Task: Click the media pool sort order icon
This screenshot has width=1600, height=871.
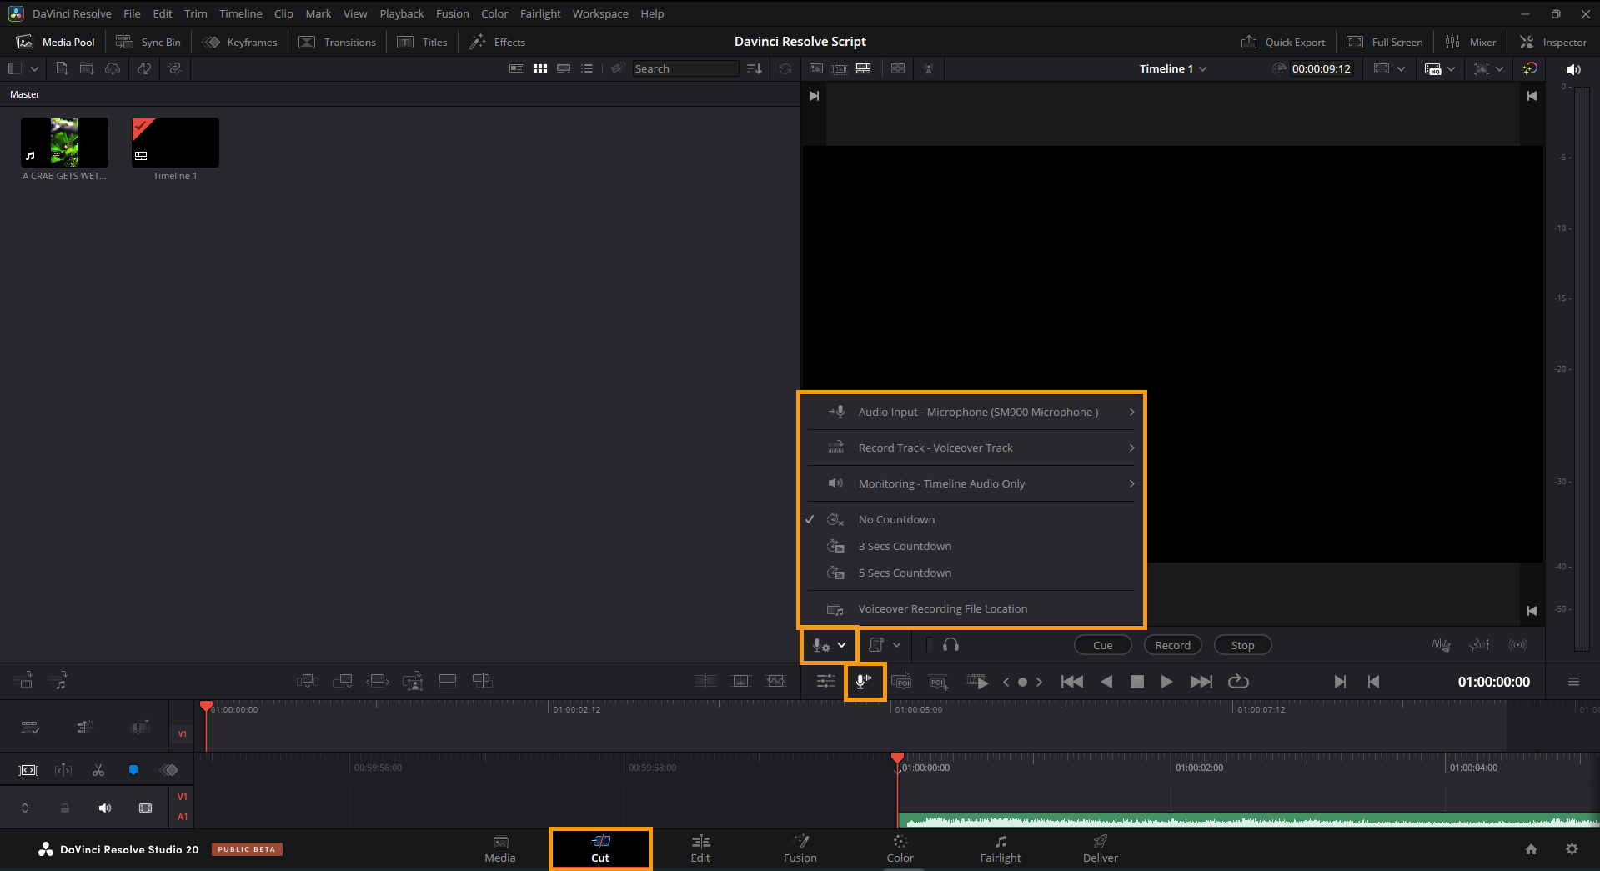Action: point(755,68)
